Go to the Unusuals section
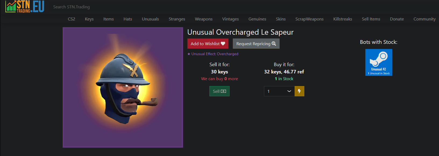This screenshot has width=439, height=156. tap(151, 19)
